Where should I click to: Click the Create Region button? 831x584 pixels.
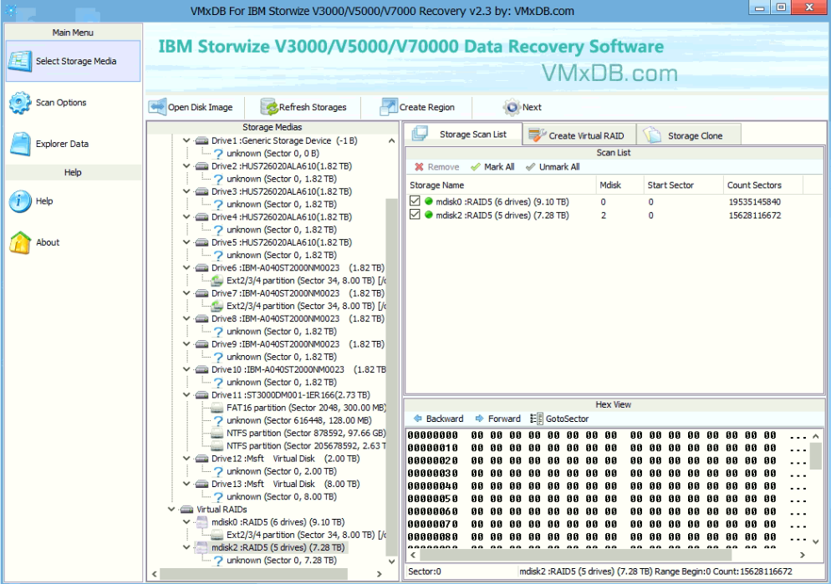pos(418,107)
